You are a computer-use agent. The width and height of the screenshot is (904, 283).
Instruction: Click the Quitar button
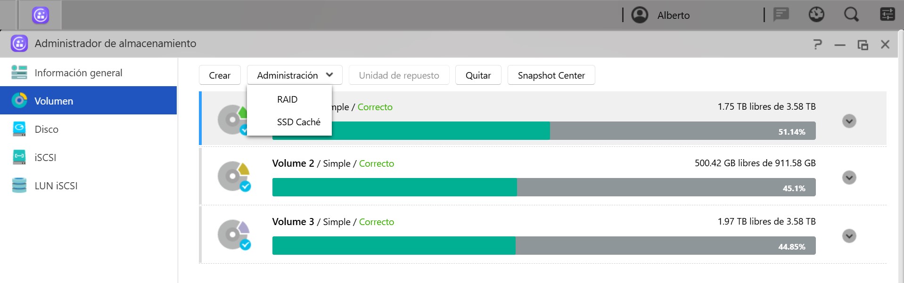click(x=478, y=75)
